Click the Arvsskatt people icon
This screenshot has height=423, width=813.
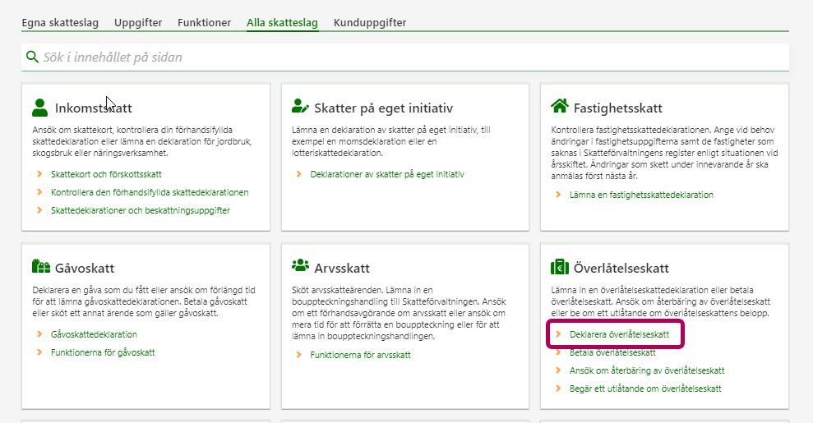pos(300,267)
